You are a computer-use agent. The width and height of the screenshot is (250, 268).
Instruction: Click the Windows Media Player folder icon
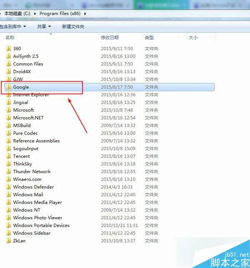click(8, 203)
